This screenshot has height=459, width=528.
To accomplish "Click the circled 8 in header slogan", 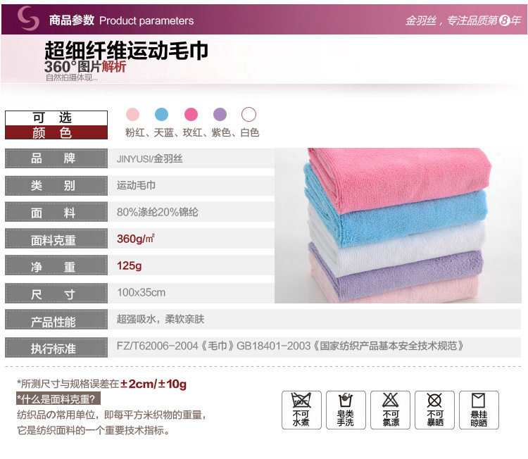I will (505, 21).
